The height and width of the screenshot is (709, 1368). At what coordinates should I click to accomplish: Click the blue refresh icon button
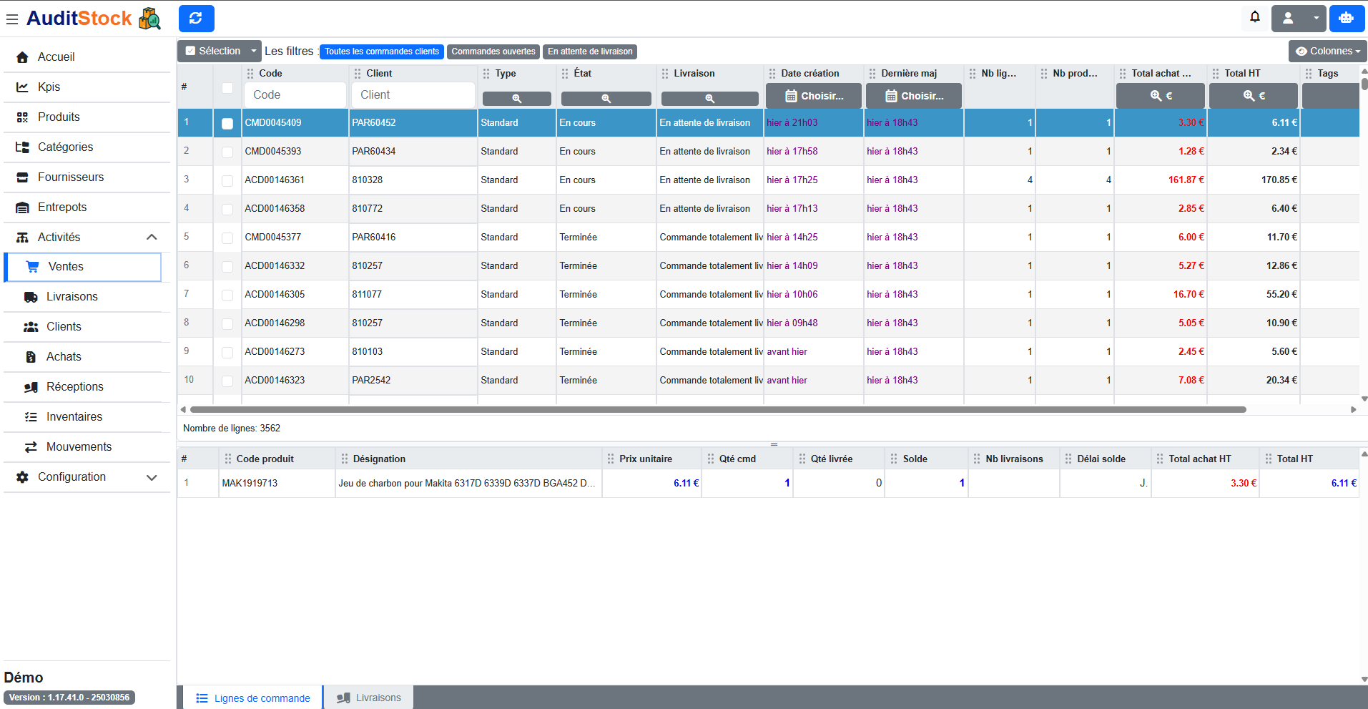click(x=196, y=19)
